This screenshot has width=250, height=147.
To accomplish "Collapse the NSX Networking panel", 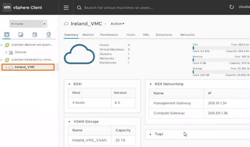I will pyautogui.click(x=151, y=84).
